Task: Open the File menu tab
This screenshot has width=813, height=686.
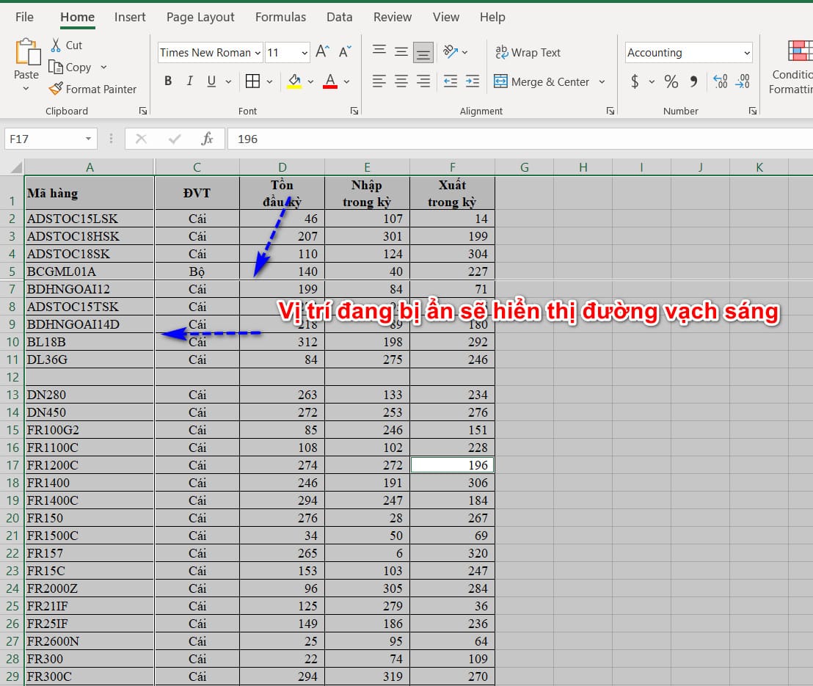Action: (24, 17)
